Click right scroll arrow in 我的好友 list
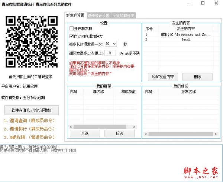The image size is (223, 182). click(216, 134)
